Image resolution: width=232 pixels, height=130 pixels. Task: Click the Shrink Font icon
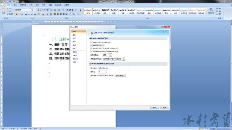click(x=41, y=10)
